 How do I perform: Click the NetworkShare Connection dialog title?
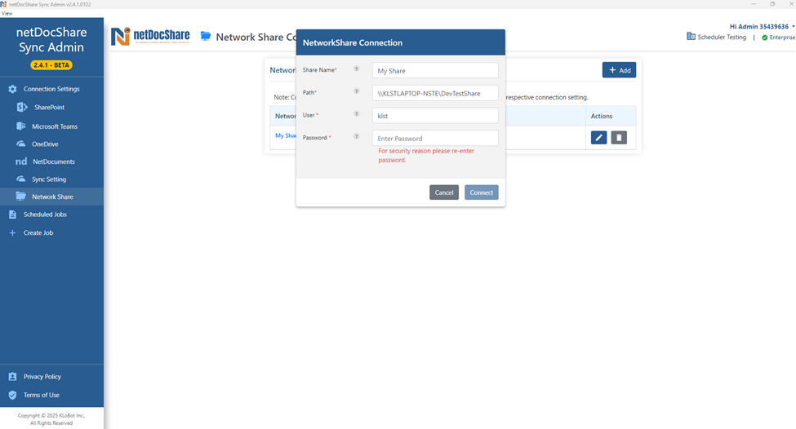353,42
